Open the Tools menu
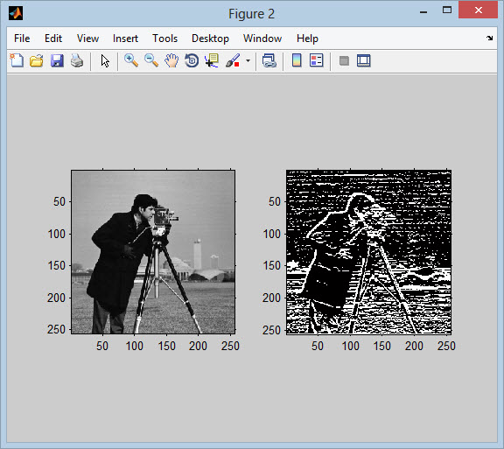The image size is (504, 449). pos(164,39)
